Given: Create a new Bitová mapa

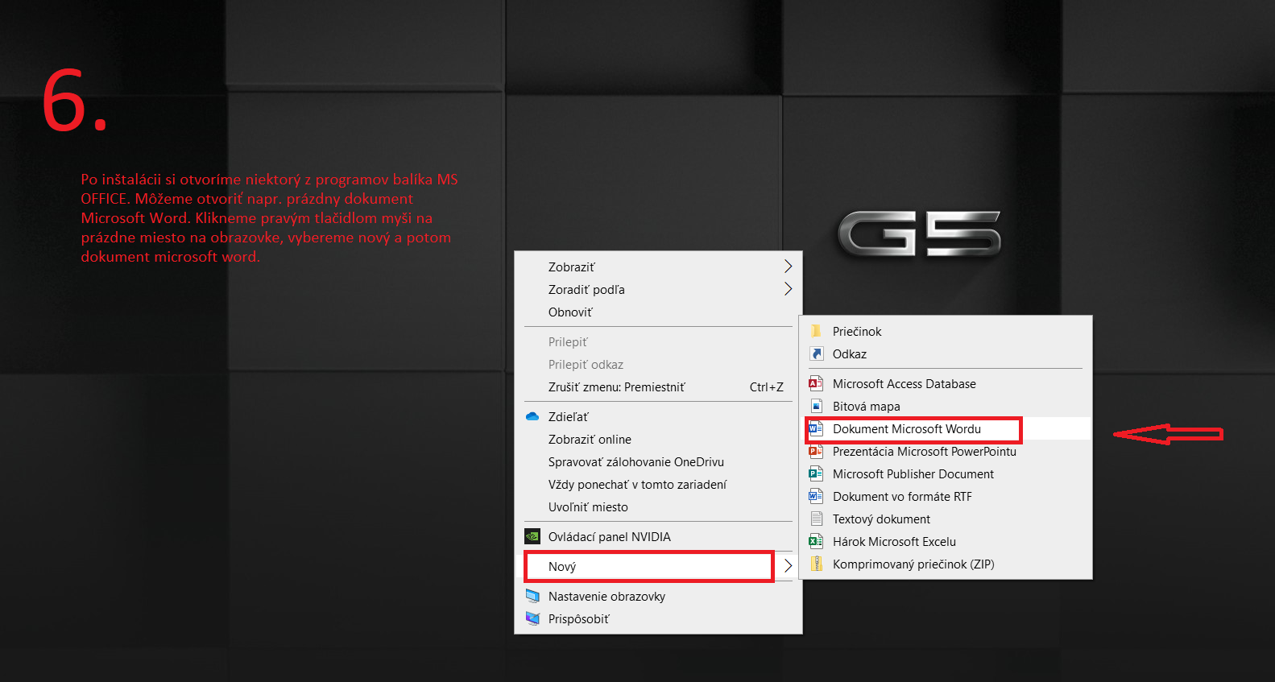Looking at the screenshot, I should tap(946, 406).
